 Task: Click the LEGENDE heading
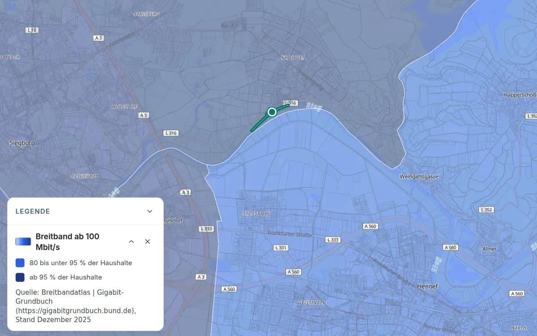[x=33, y=211]
